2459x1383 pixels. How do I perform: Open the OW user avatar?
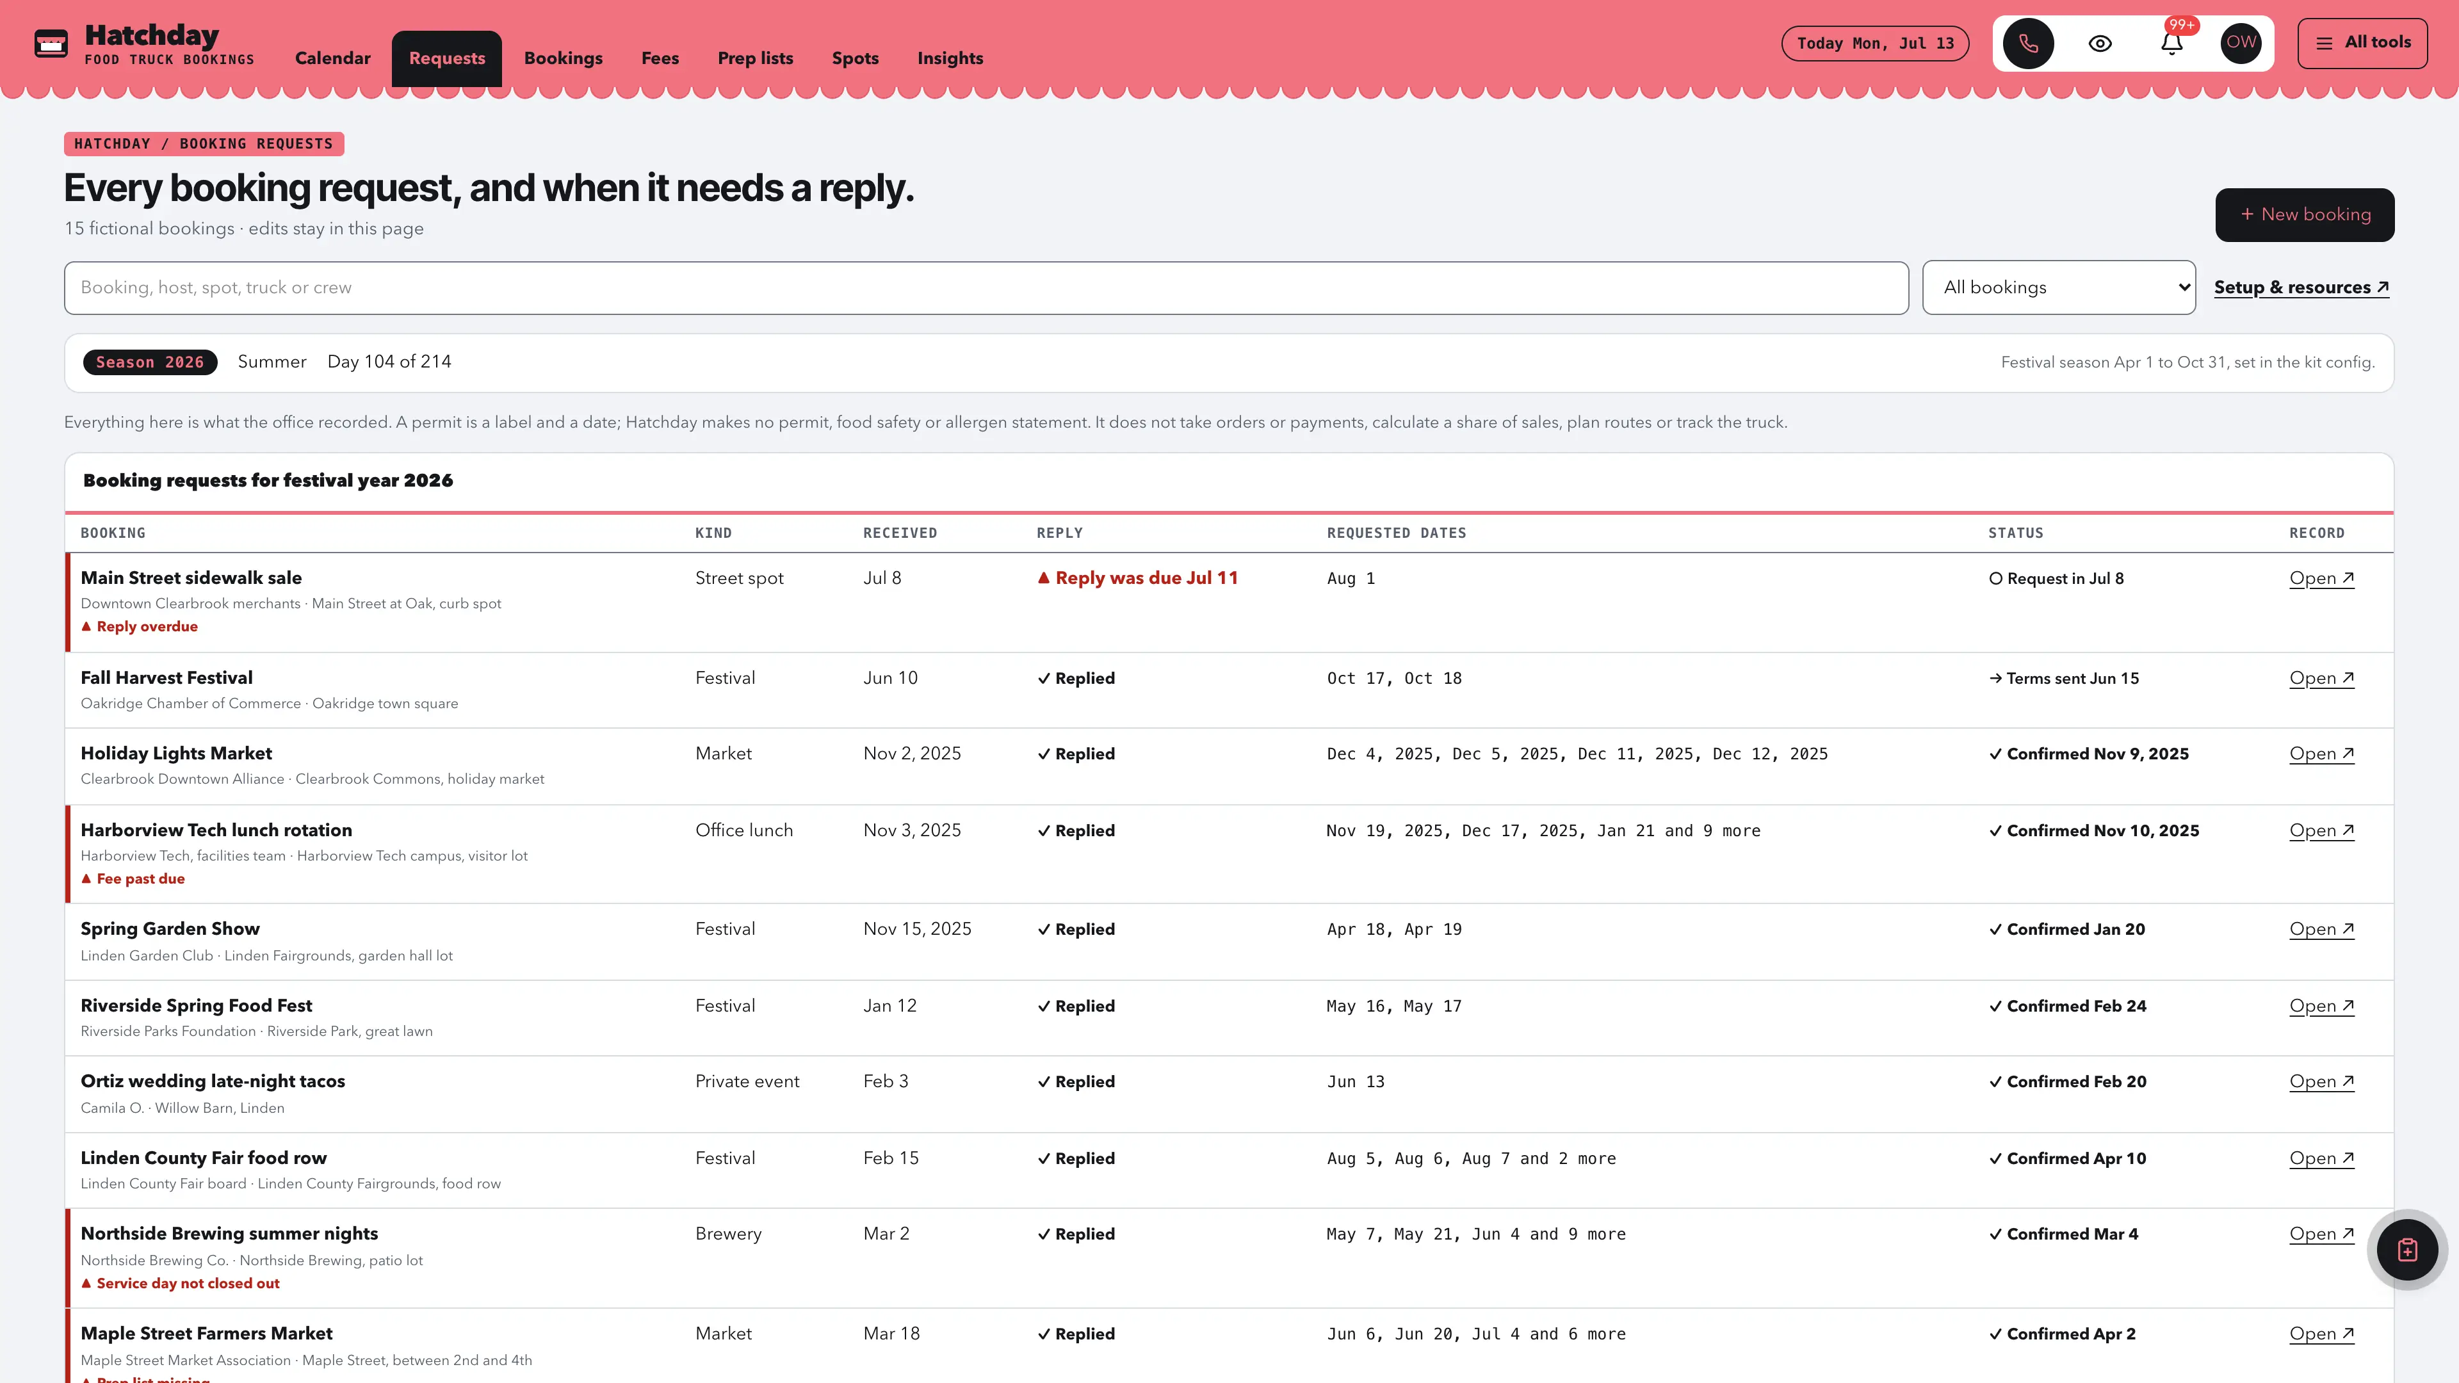click(x=2241, y=43)
